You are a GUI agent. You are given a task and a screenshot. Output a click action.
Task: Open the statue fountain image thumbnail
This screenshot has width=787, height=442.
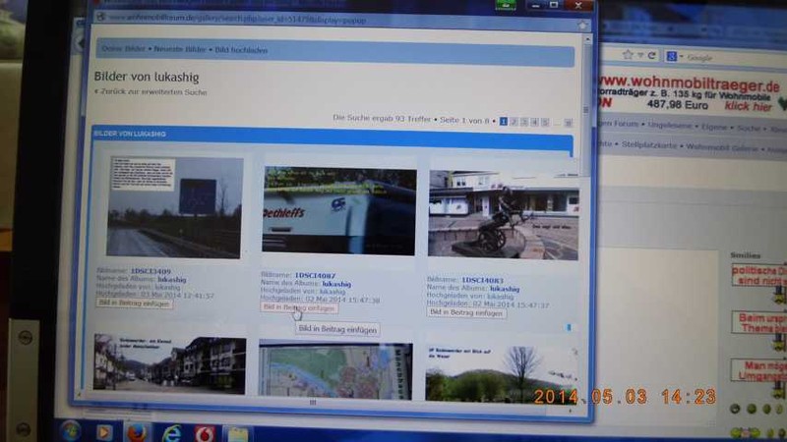[504, 215]
